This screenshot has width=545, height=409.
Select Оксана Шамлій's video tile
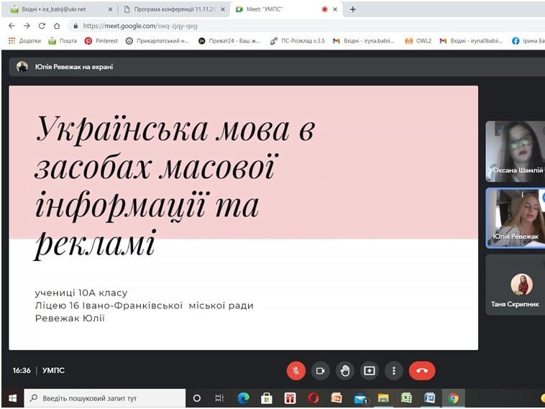pos(515,151)
